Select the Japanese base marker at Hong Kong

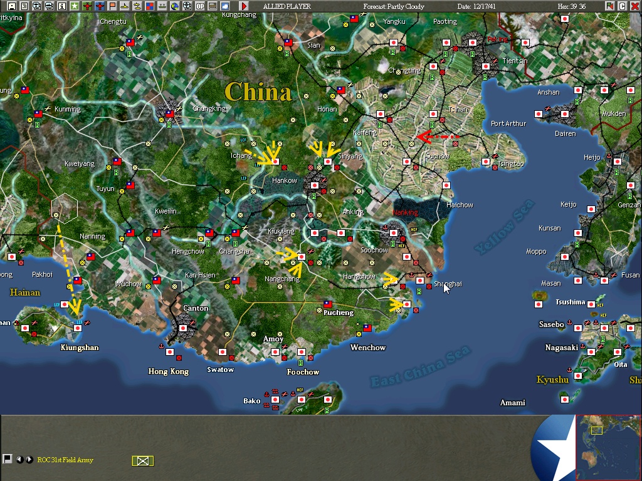[170, 352]
